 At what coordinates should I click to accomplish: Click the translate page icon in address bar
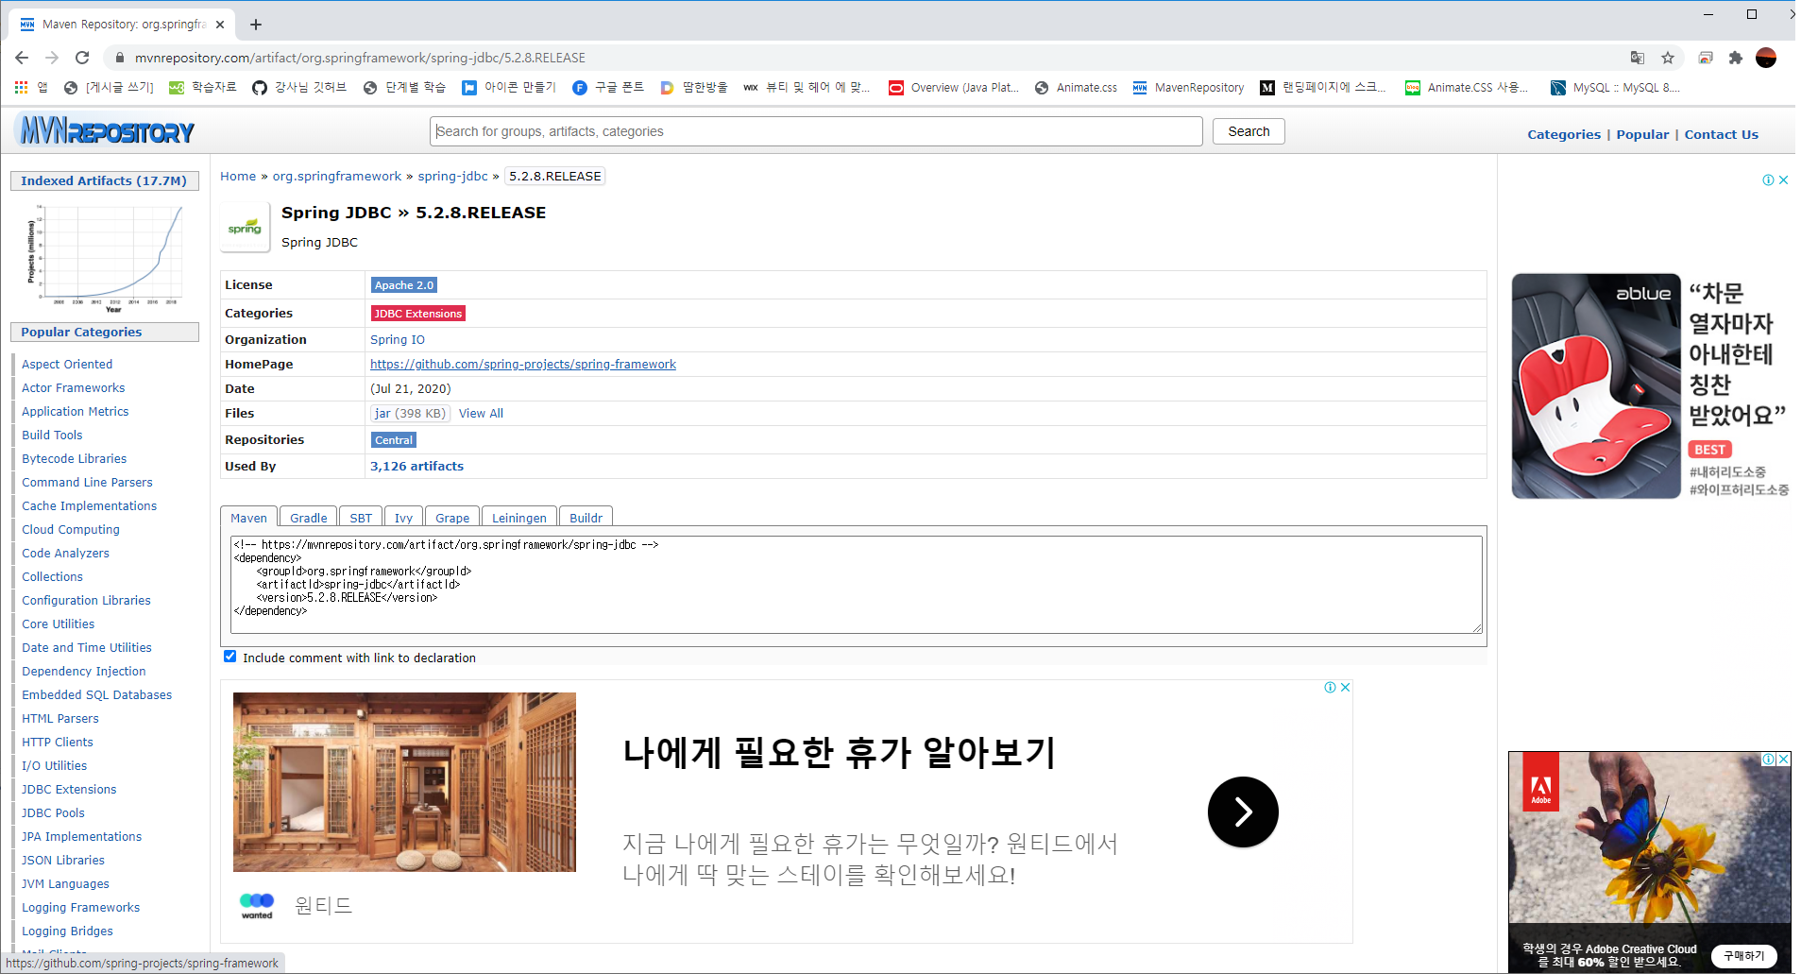[1638, 58]
